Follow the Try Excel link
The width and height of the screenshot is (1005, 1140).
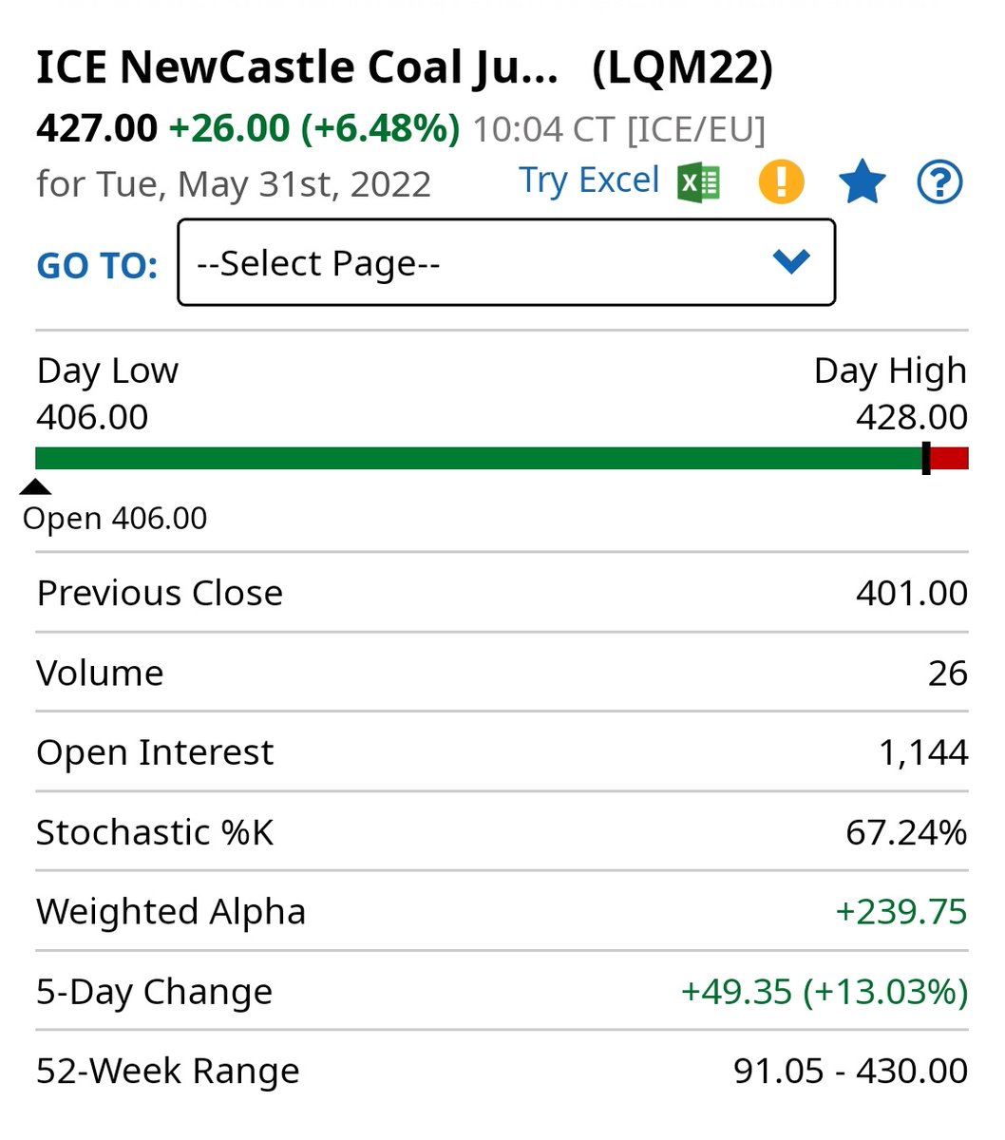[x=589, y=180]
